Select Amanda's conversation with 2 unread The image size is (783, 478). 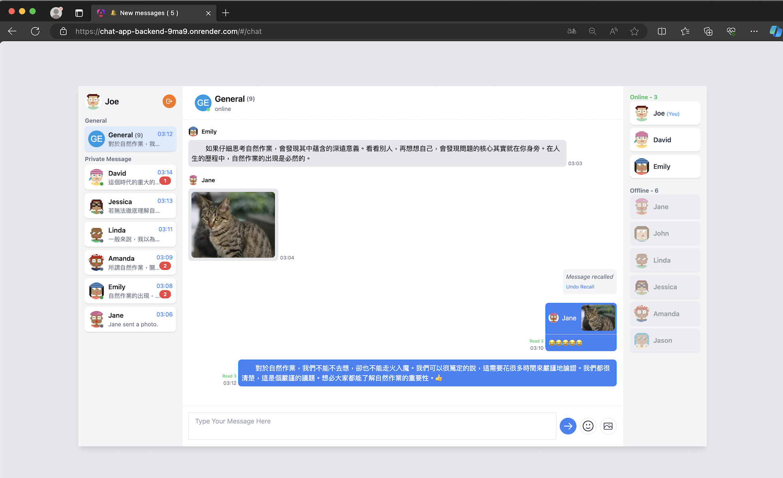coord(130,262)
